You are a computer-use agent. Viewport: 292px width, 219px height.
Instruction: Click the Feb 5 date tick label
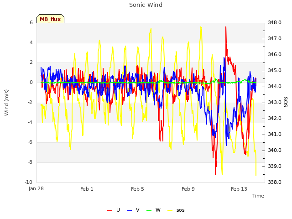[137, 189]
